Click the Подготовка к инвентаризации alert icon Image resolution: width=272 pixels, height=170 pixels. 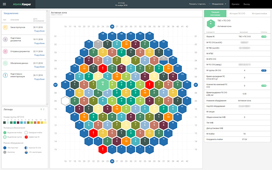coord(5,75)
